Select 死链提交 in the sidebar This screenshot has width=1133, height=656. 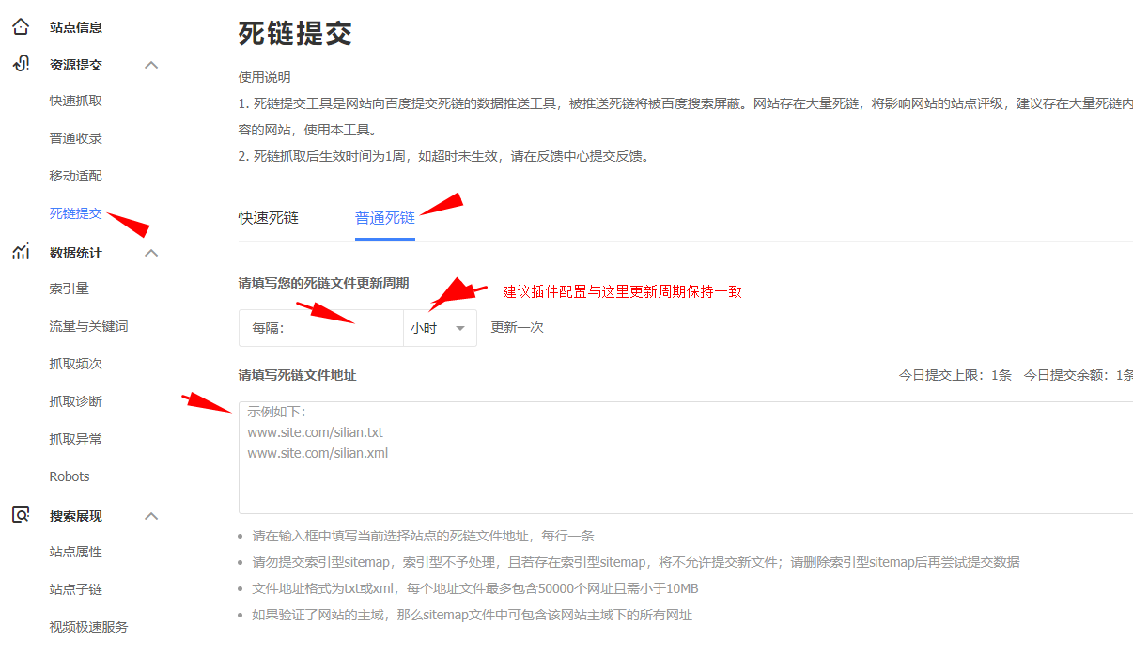click(x=76, y=213)
